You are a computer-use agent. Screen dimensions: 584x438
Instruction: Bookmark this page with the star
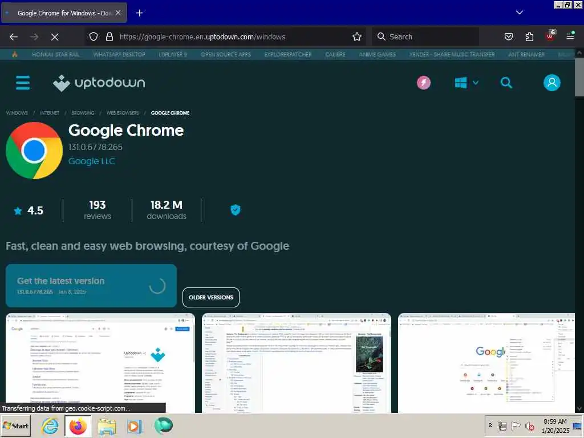[357, 36]
